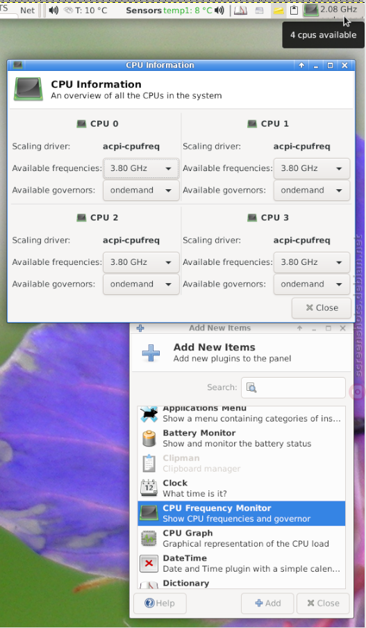Open CPU 0 available governors dropdown
The width and height of the screenshot is (366, 628).
coord(141,191)
